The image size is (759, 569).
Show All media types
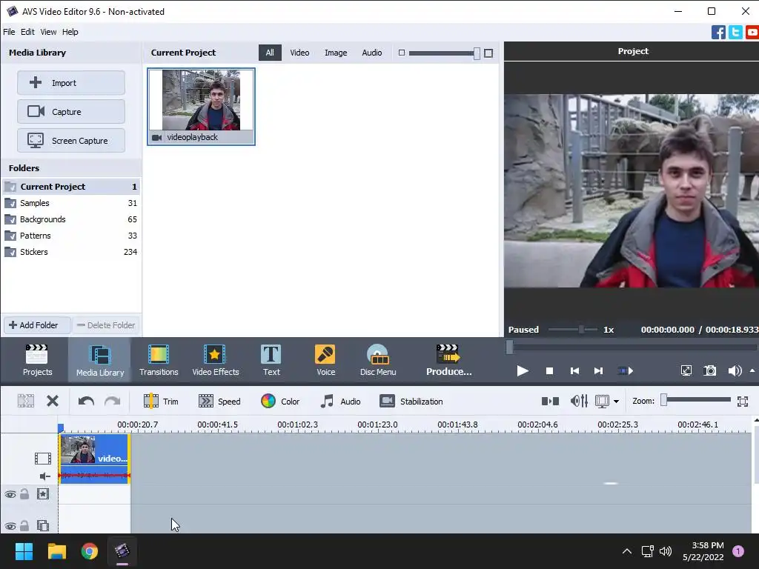270,53
